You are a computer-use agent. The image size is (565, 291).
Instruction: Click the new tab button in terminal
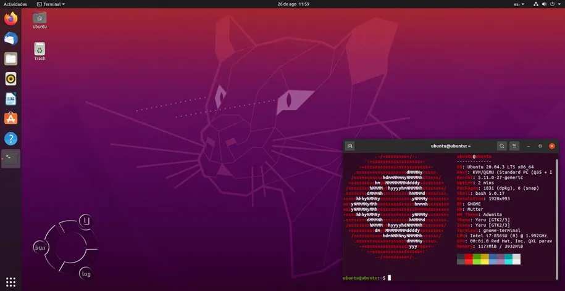click(x=350, y=146)
